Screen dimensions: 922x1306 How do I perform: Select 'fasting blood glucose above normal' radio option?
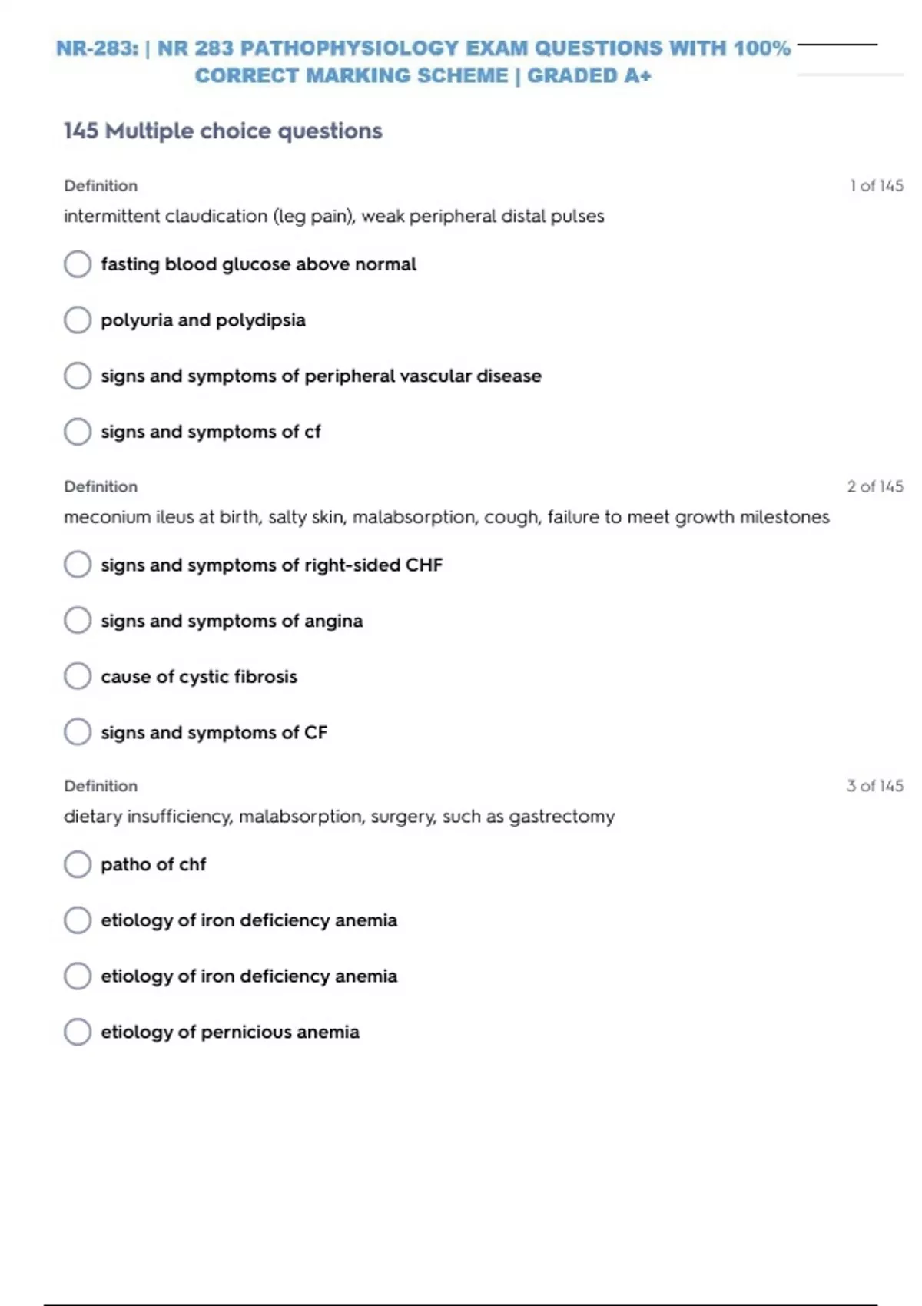click(x=78, y=264)
